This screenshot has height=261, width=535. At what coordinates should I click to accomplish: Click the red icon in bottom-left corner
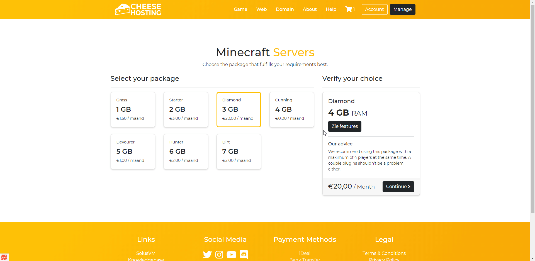4,257
